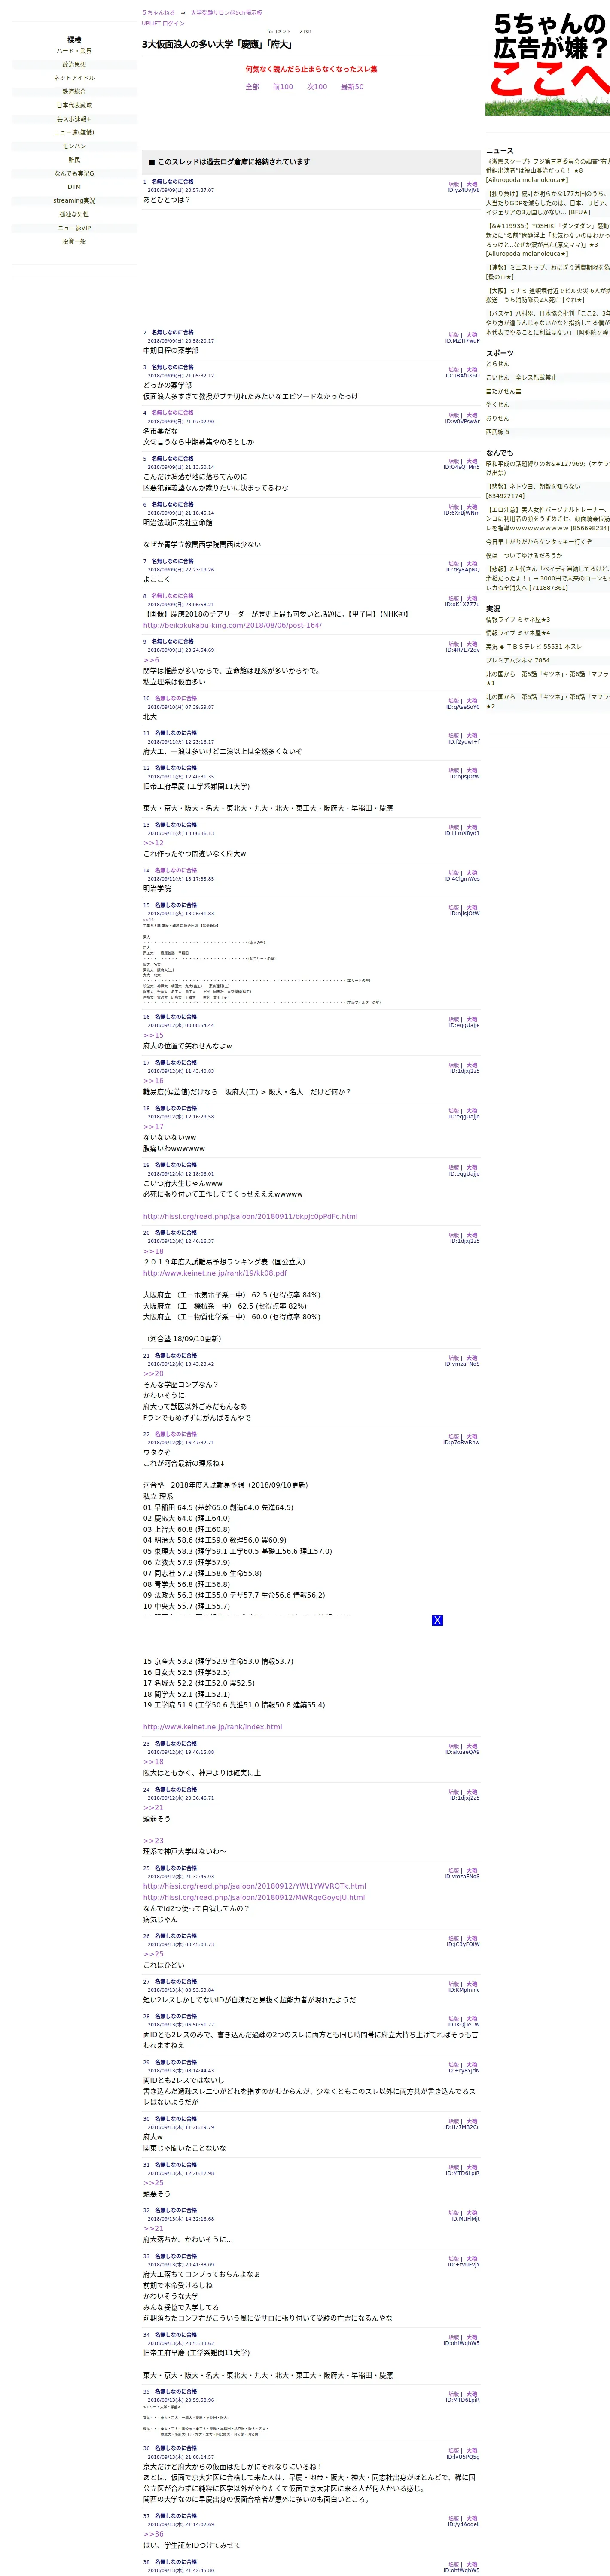Screen dimensions: 610x2576
Task: Open hissi.org MWRqeGoyejU link in post 25
Action: (254, 1897)
